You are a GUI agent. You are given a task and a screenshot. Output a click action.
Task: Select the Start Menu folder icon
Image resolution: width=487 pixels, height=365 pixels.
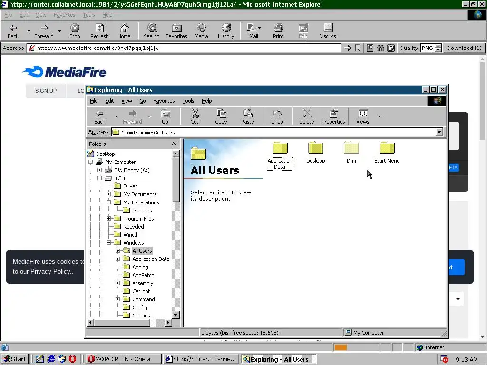[x=387, y=152]
